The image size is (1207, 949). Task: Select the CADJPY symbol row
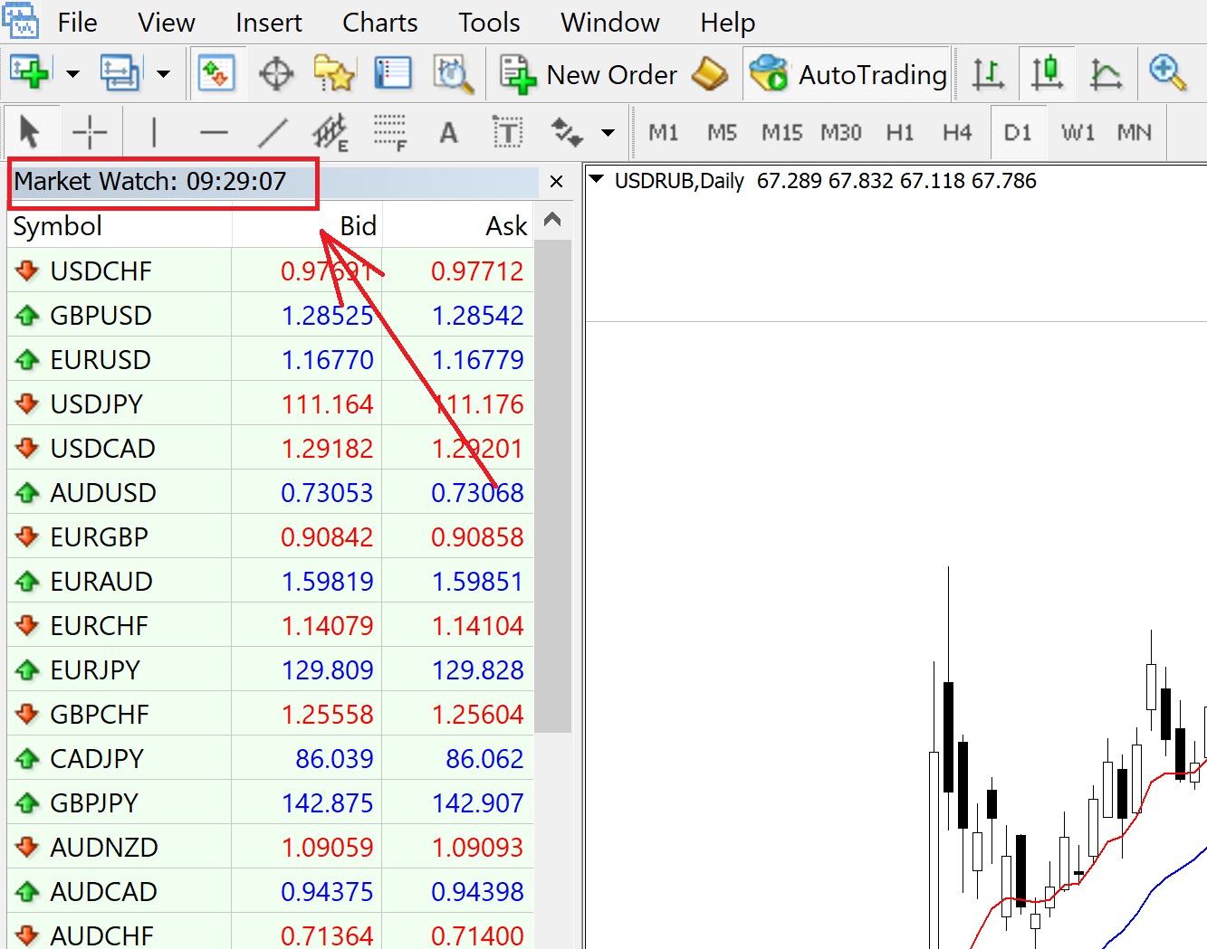pyautogui.click(x=271, y=758)
